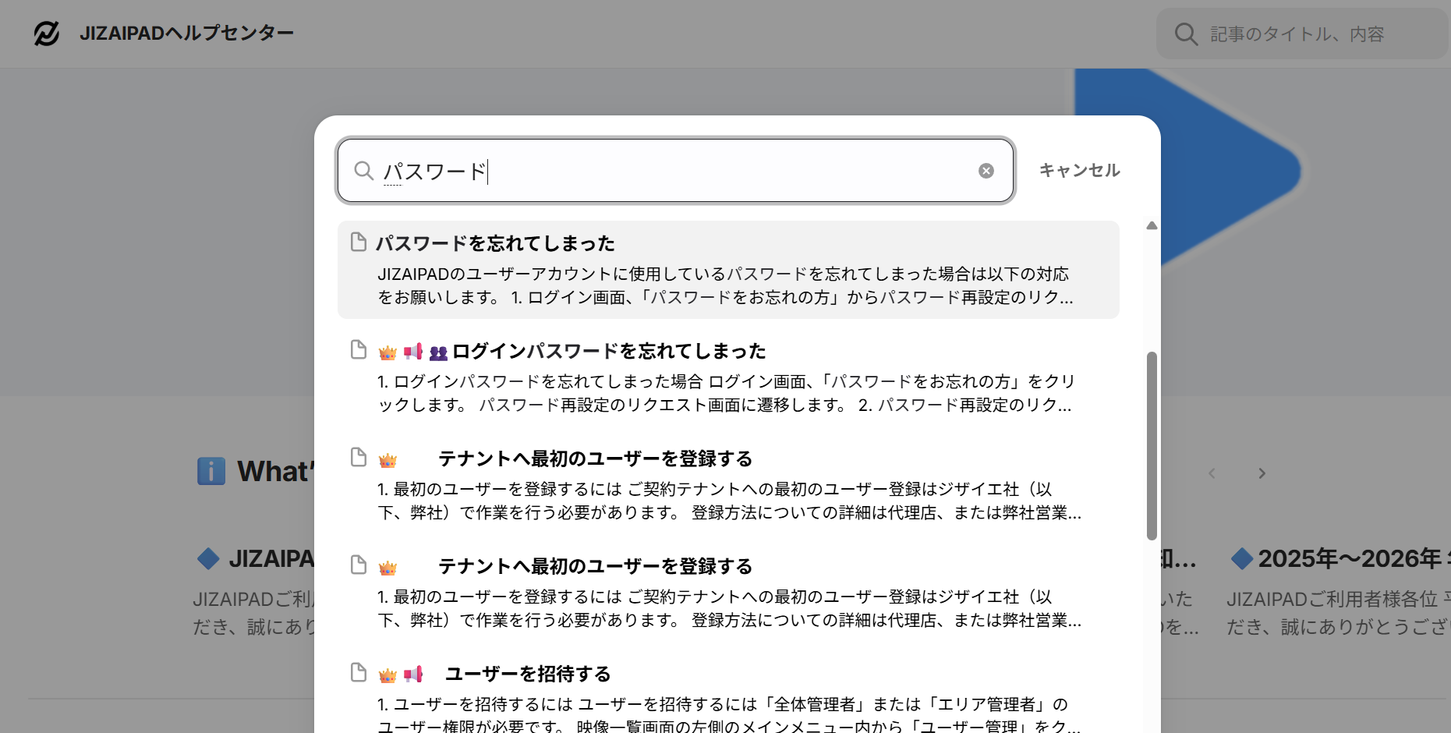Open the result ユーザーを招待する

click(x=528, y=675)
